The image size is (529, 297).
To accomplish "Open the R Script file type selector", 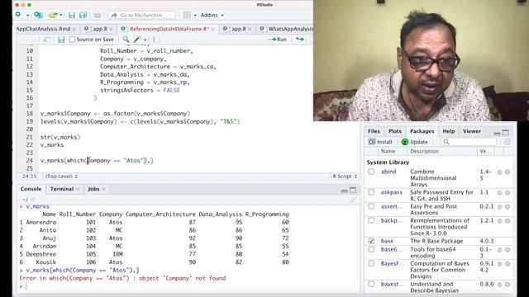I will (345, 177).
